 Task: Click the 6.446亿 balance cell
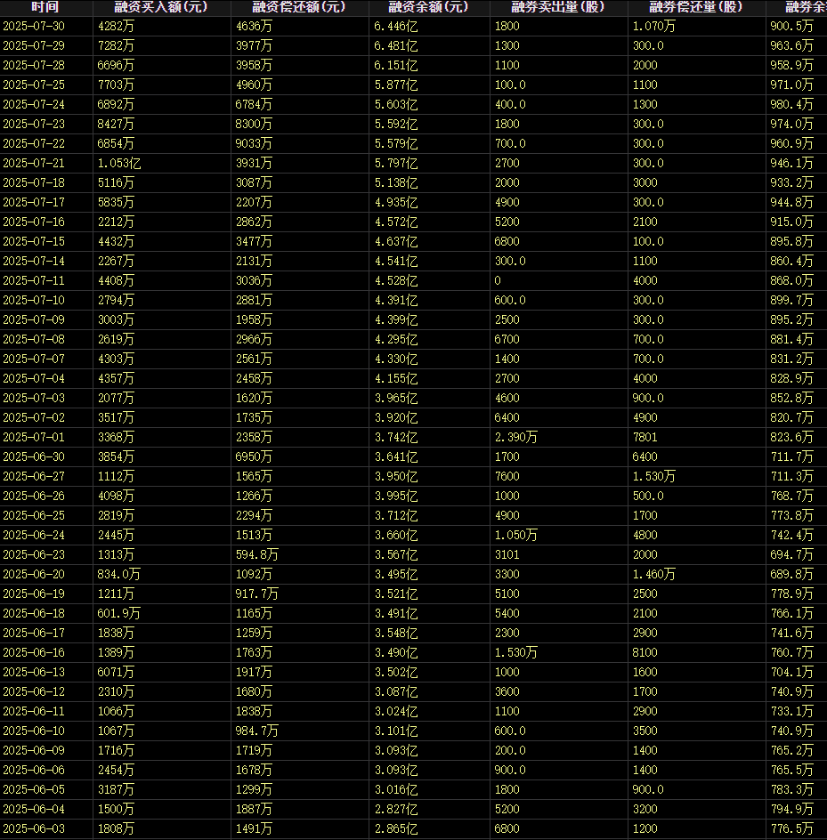pos(395,27)
